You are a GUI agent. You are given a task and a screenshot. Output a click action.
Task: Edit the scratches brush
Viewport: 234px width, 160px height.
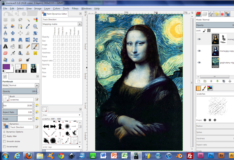click(37, 99)
